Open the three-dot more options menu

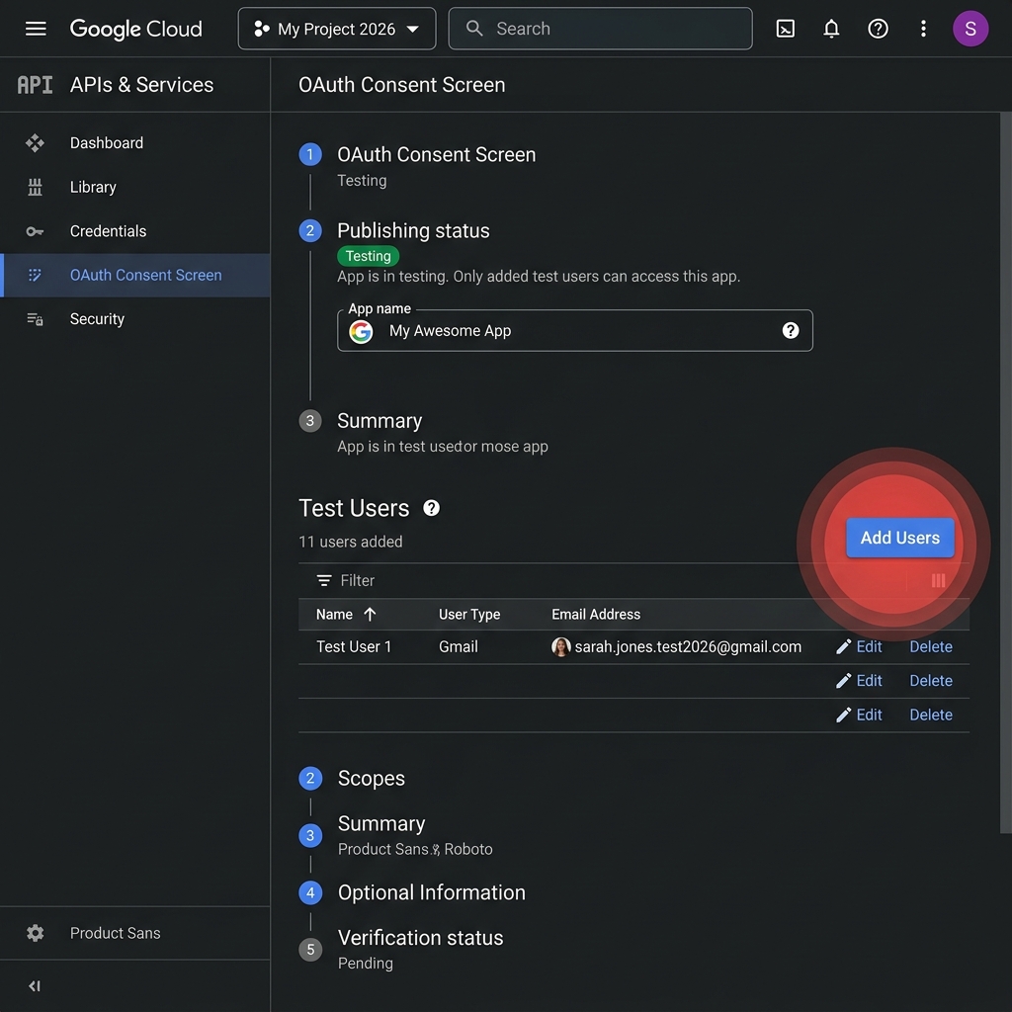[923, 29]
